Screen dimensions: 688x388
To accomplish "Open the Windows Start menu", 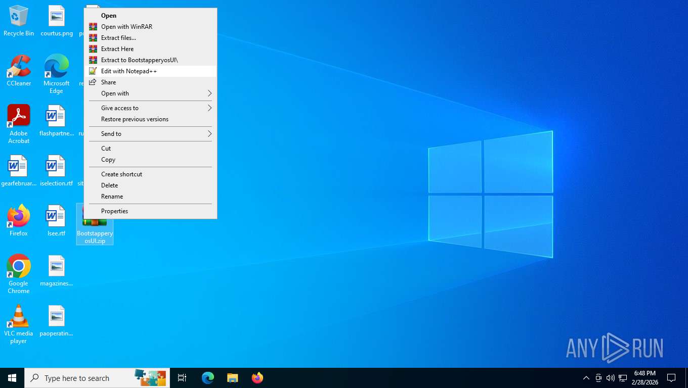I will click(12, 378).
